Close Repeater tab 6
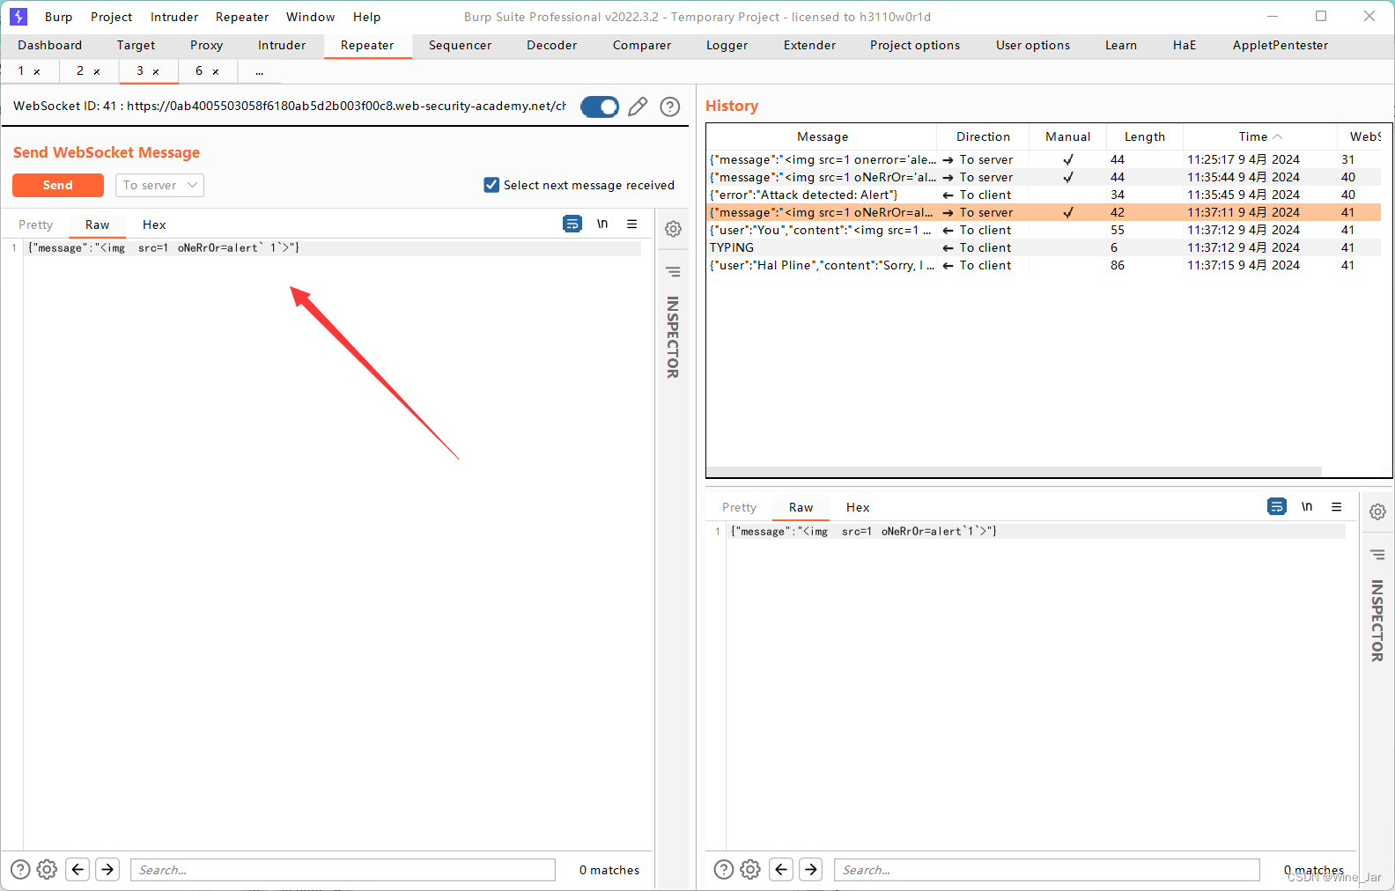Image resolution: width=1395 pixels, height=891 pixels. tap(216, 72)
